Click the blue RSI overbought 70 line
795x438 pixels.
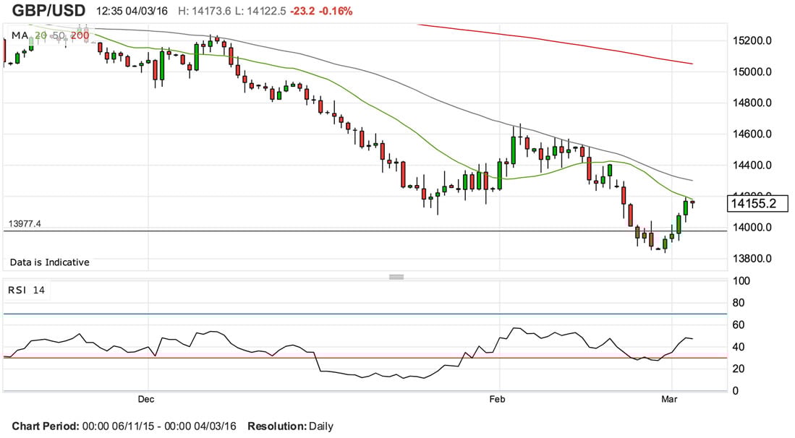pyautogui.click(x=362, y=314)
